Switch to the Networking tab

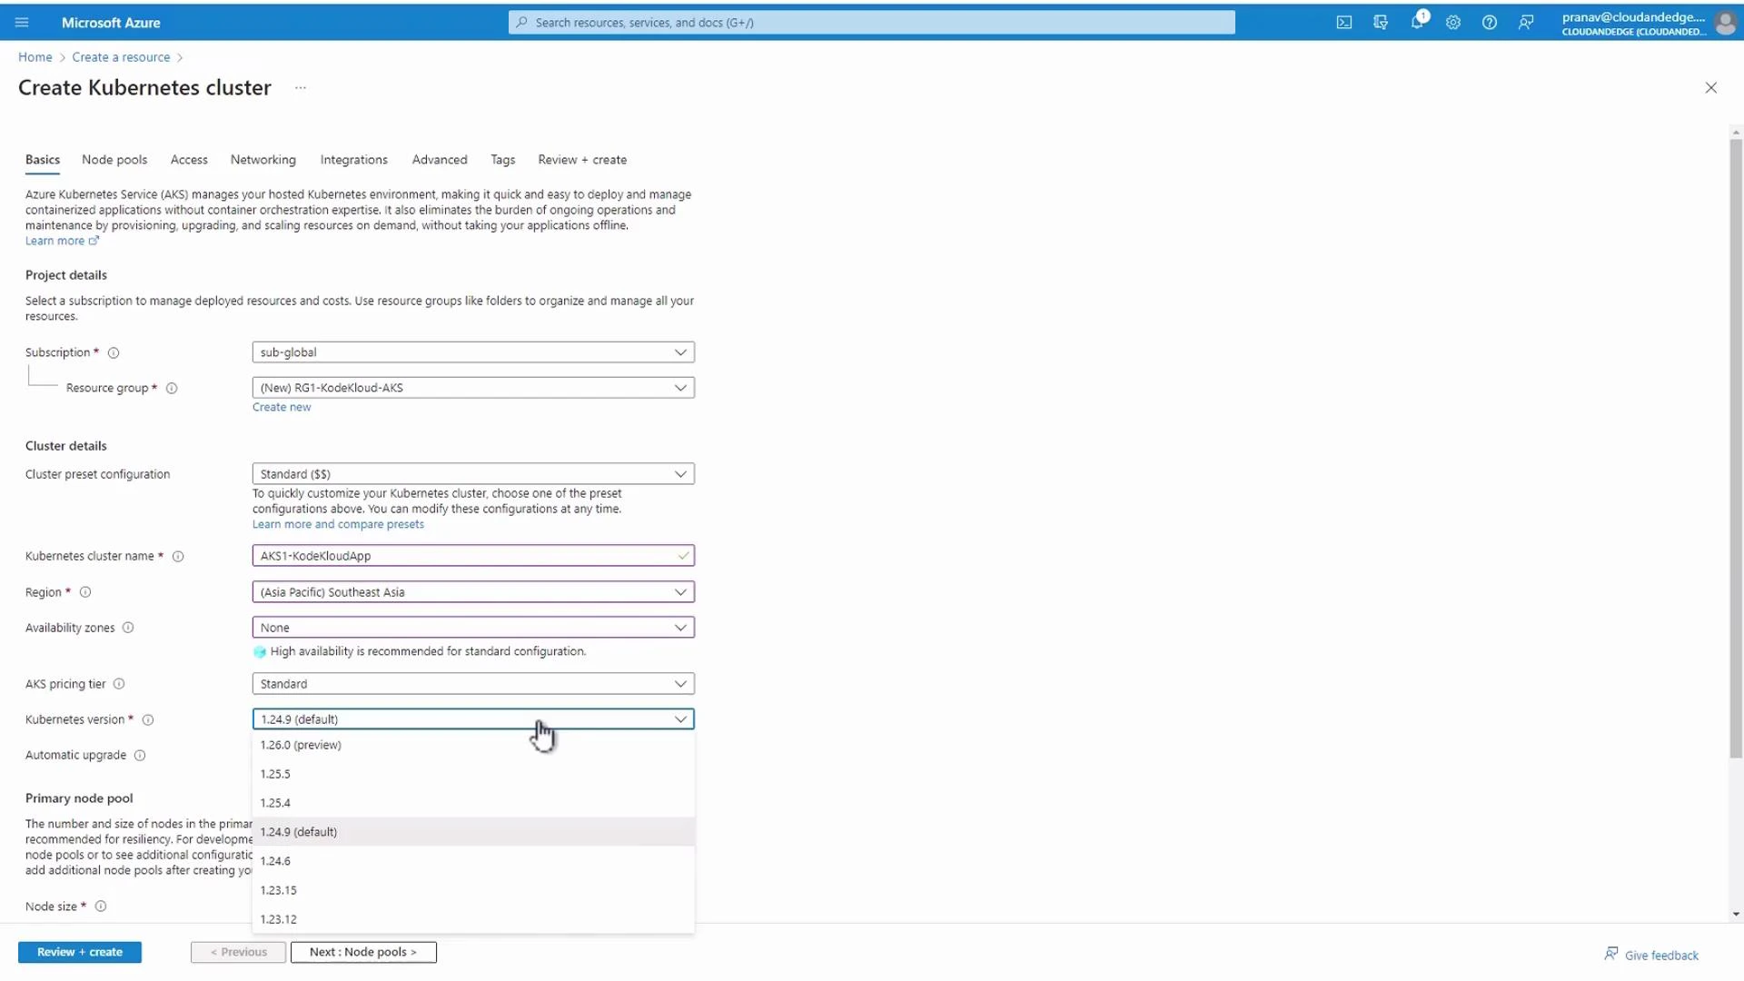pos(263,159)
